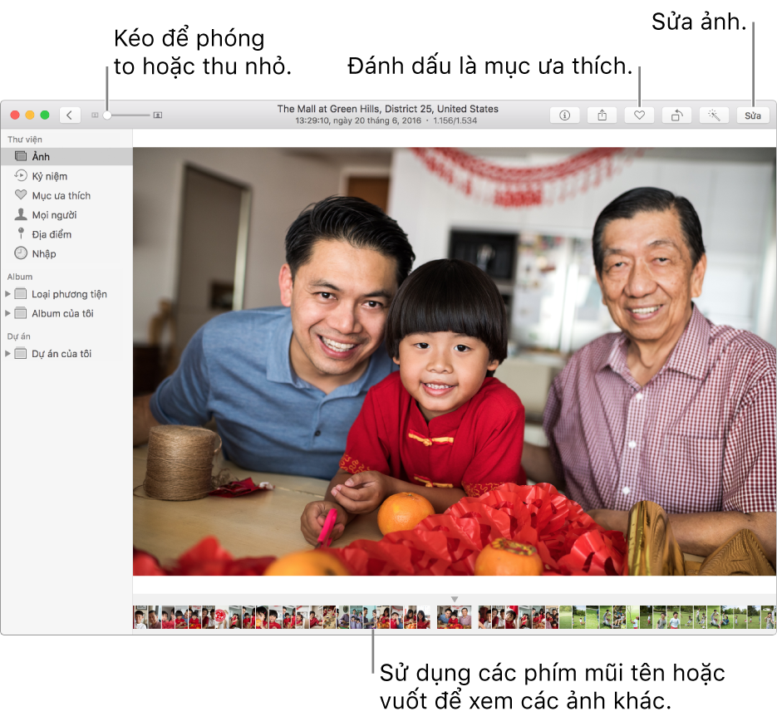Click the zoom slider handle
This screenshot has width=777, height=721.
pyautogui.click(x=107, y=115)
